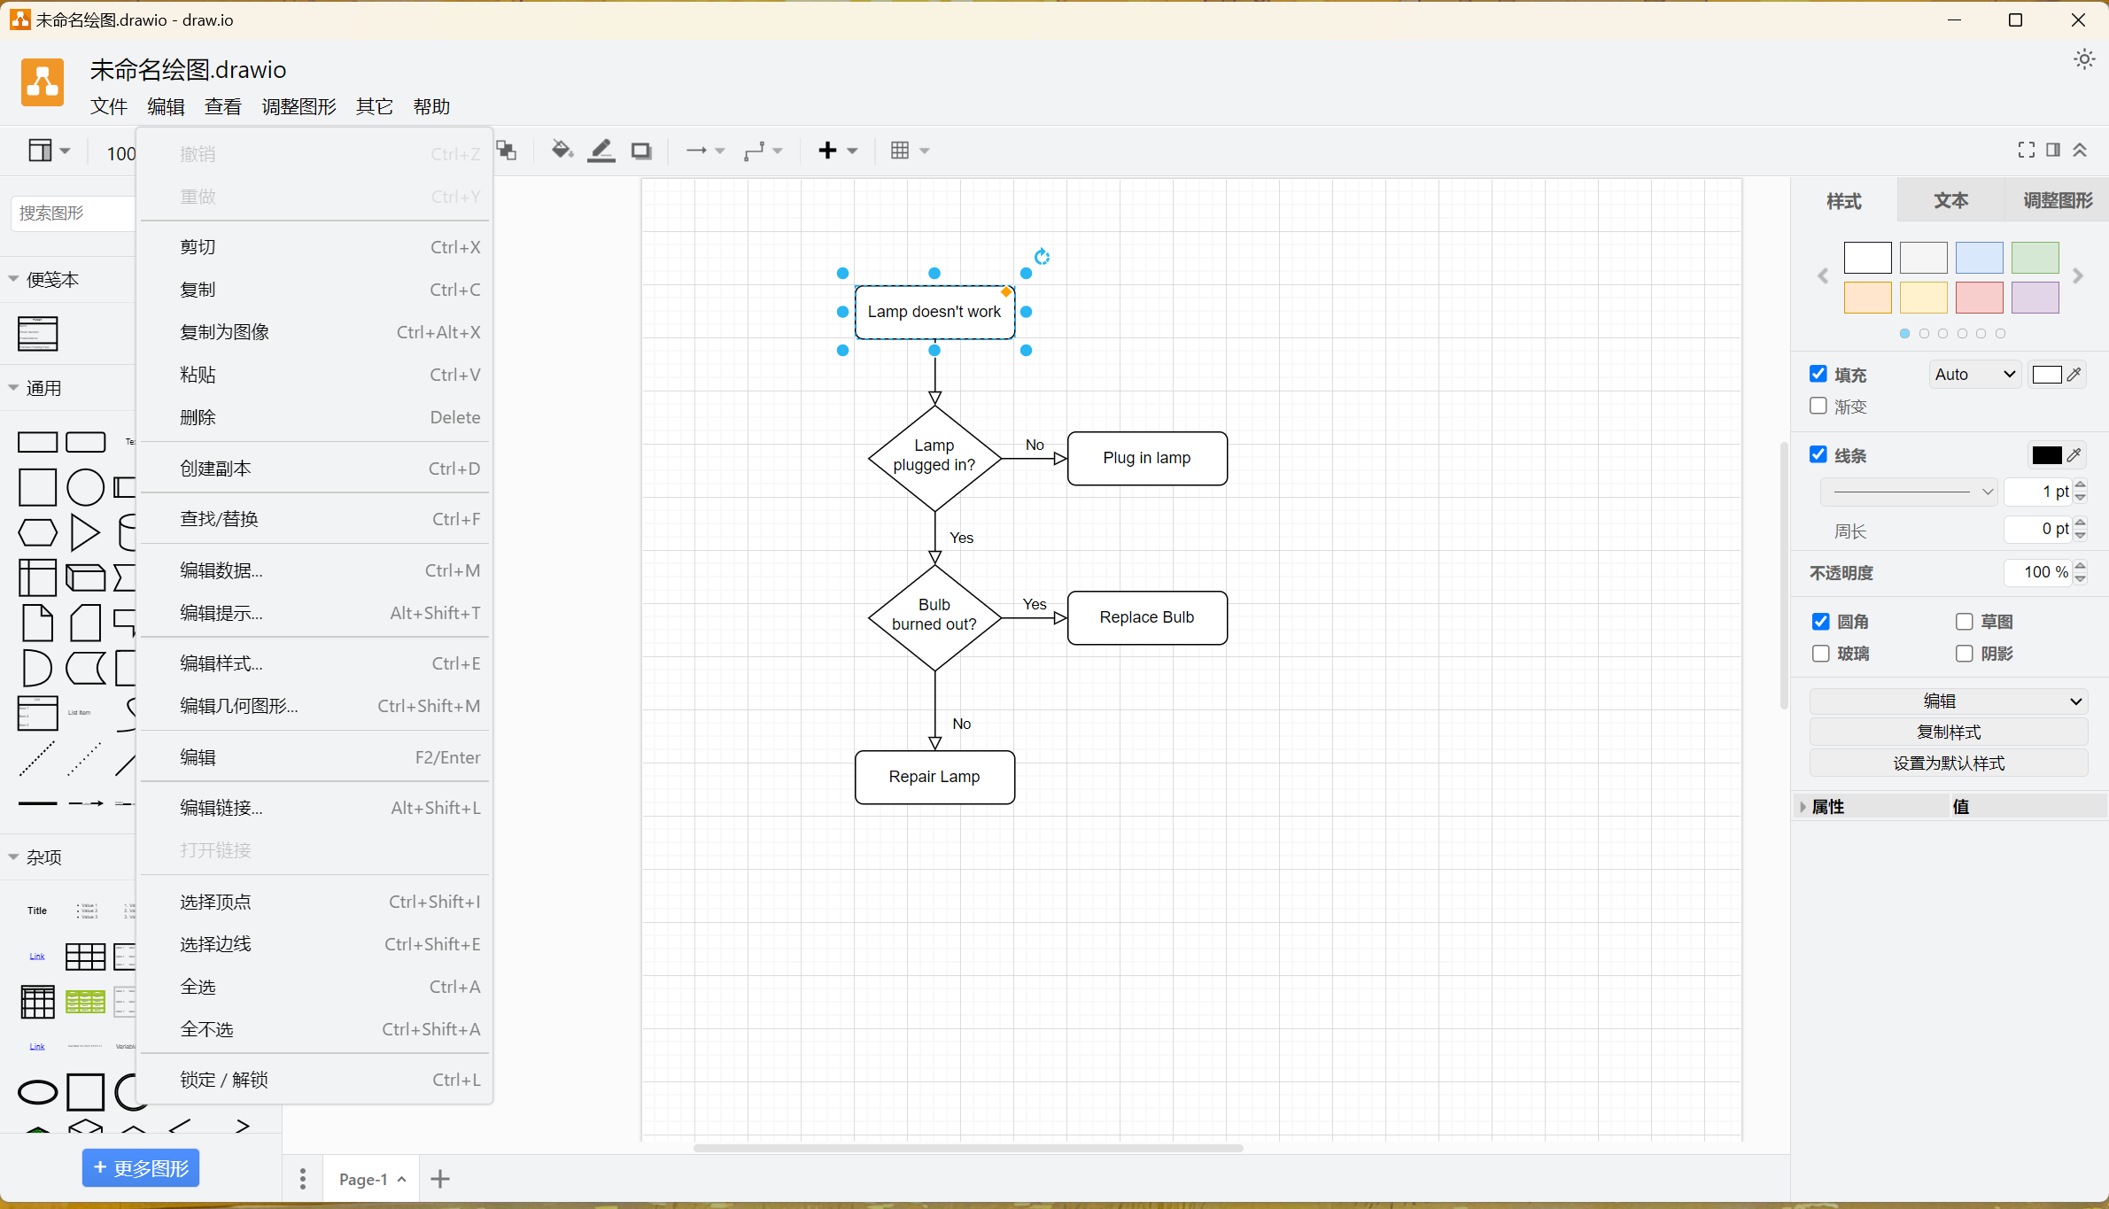Viewport: 2109px width, 1209px height.
Task: Add new page with plus icon
Action: pyautogui.click(x=440, y=1179)
